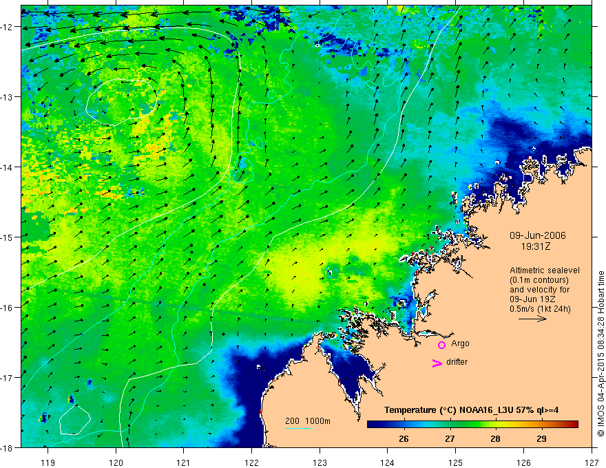Click the 'Altimetric sealevel' description text
This screenshot has height=468, width=606.
(x=545, y=270)
